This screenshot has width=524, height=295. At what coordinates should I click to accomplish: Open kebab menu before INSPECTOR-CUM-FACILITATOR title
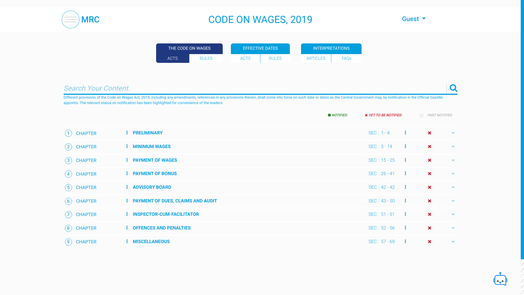click(127, 214)
